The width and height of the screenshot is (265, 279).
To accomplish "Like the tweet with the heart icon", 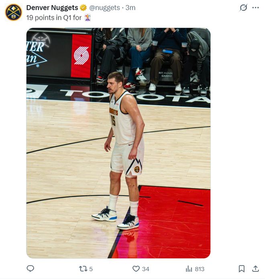I will [x=136, y=269].
